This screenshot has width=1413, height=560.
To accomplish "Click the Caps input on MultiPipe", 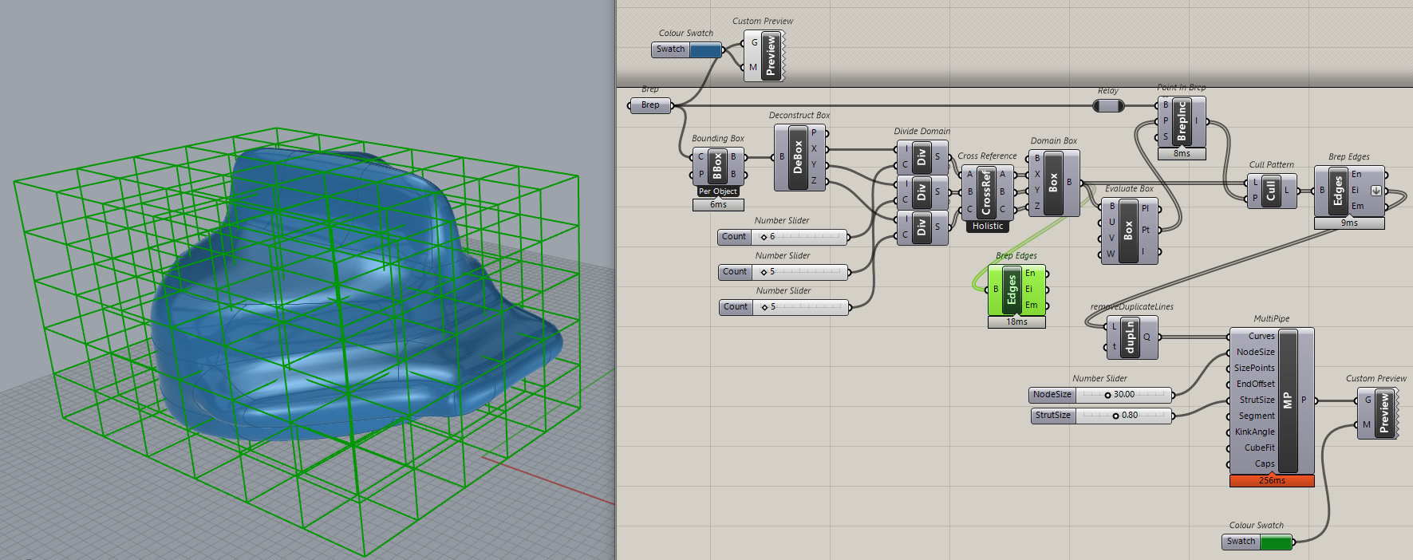I will (1265, 464).
